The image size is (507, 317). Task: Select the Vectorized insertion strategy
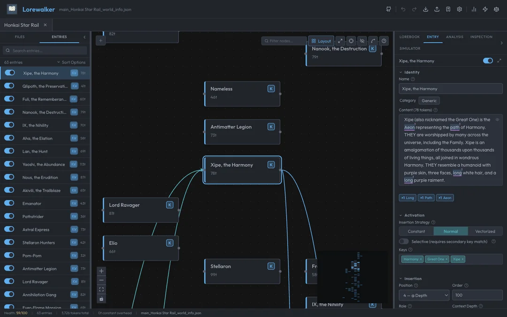[485, 231]
